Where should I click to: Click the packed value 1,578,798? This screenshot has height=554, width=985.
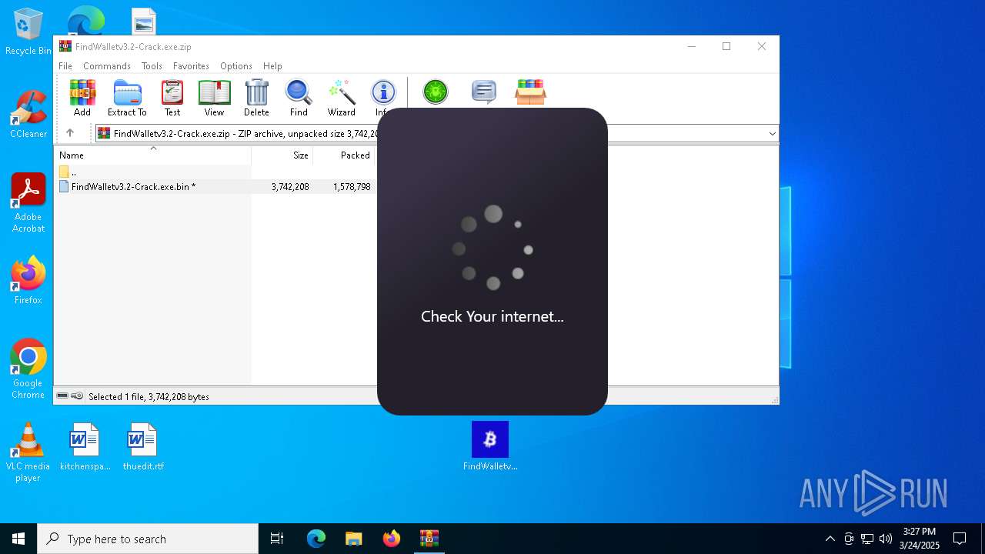[352, 187]
